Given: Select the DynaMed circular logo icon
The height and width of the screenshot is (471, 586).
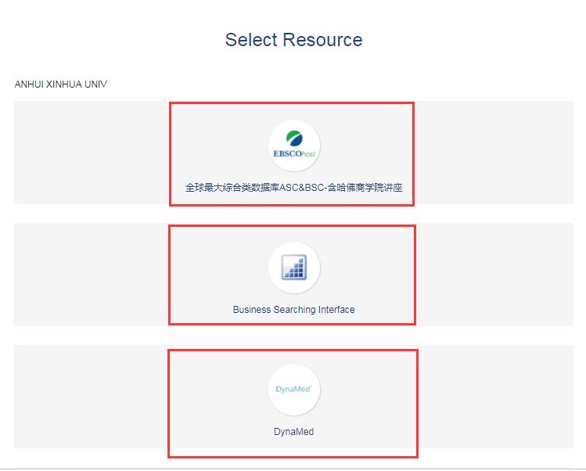Looking at the screenshot, I should coord(294,390).
